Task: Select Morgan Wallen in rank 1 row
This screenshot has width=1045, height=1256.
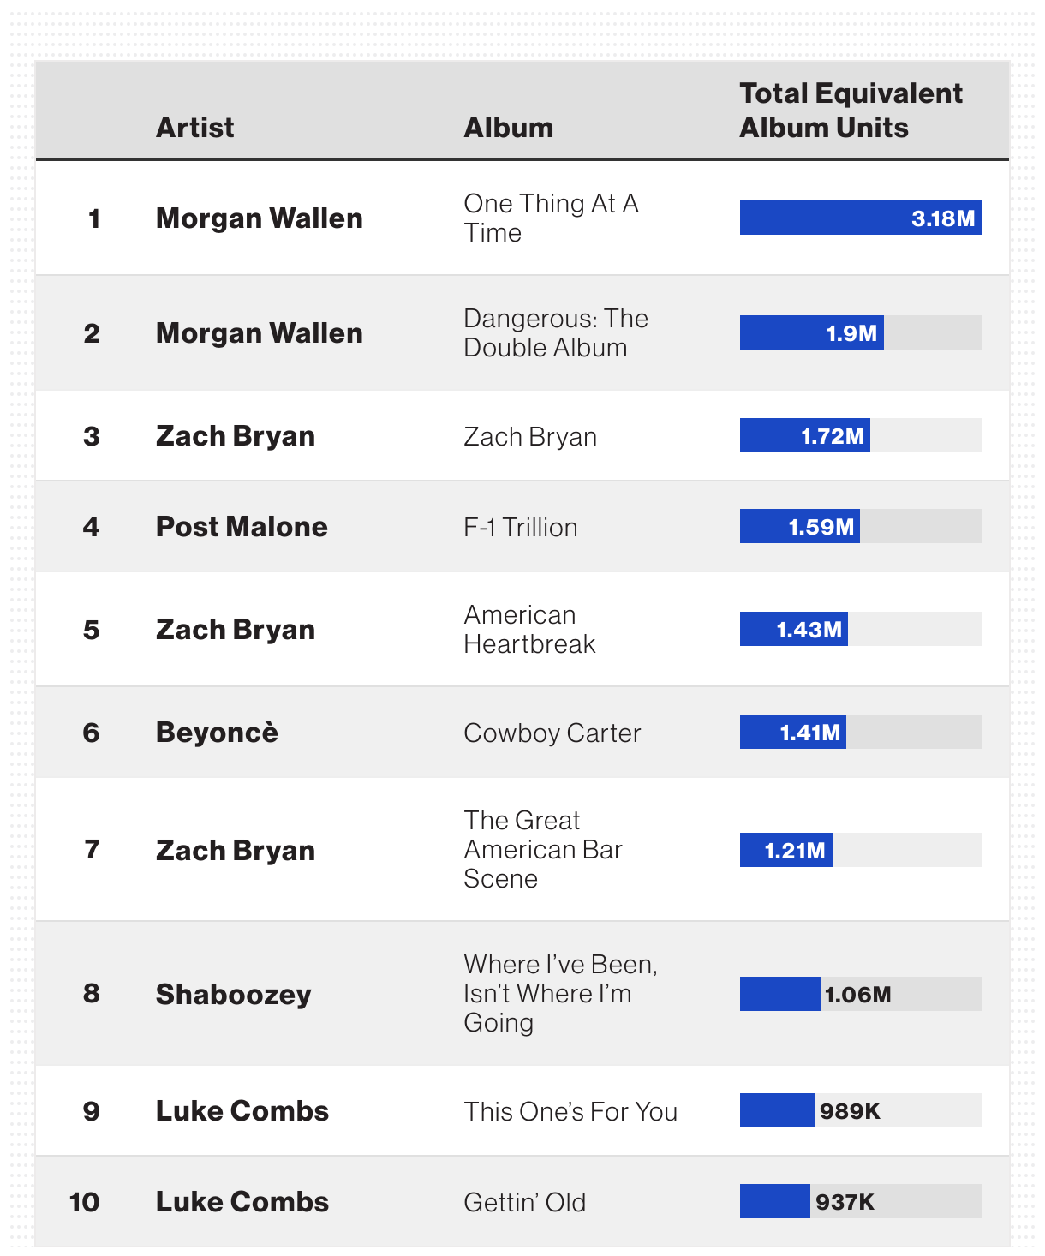Action: [x=260, y=218]
